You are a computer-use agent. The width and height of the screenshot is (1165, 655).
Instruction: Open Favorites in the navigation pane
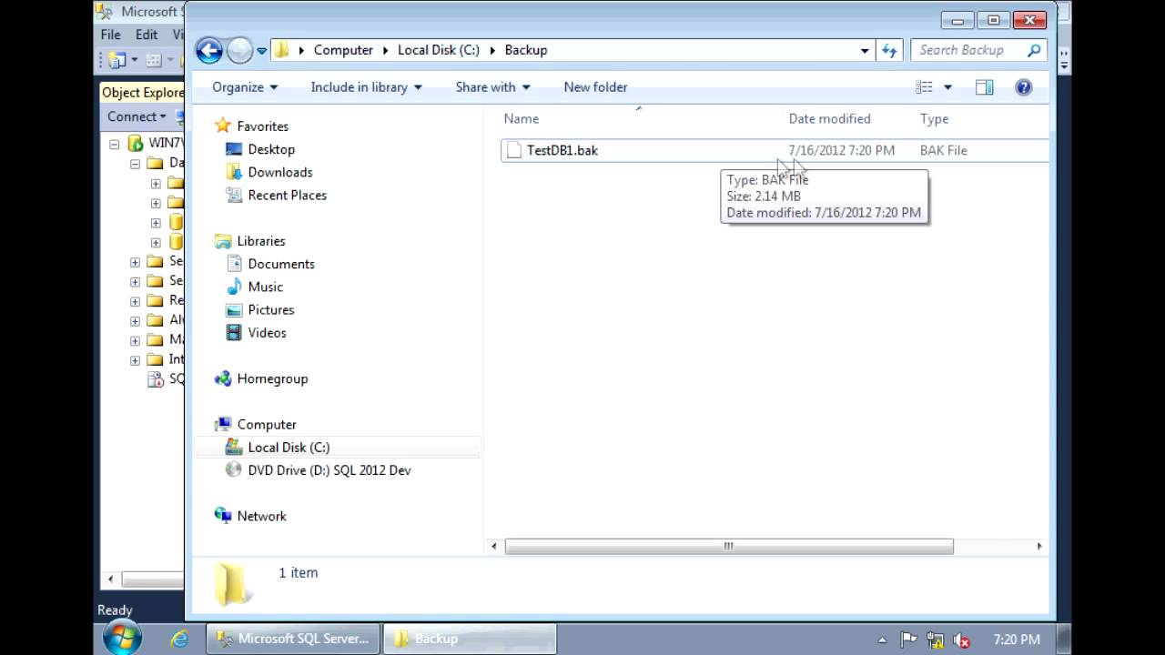tap(262, 126)
